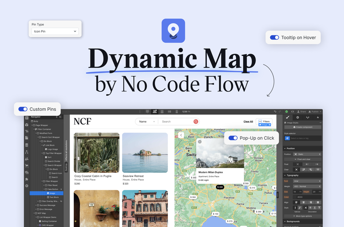This screenshot has height=227, width=344.
Task: Switch to the tablet breakpoint icon
Action: [x=162, y=112]
